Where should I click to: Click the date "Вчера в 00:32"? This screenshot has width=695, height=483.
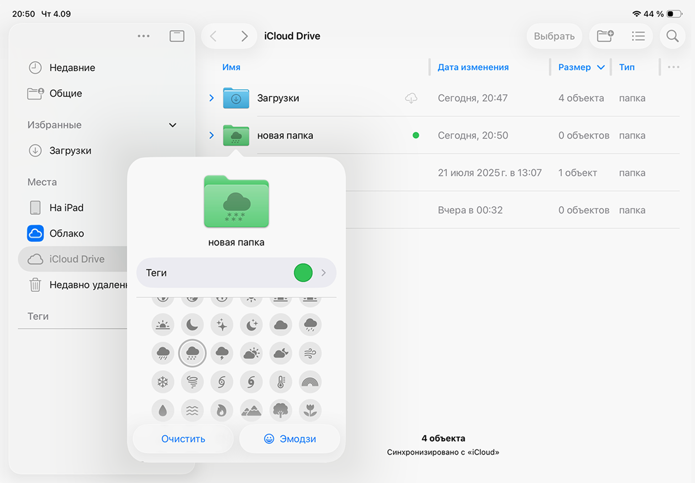coord(470,210)
